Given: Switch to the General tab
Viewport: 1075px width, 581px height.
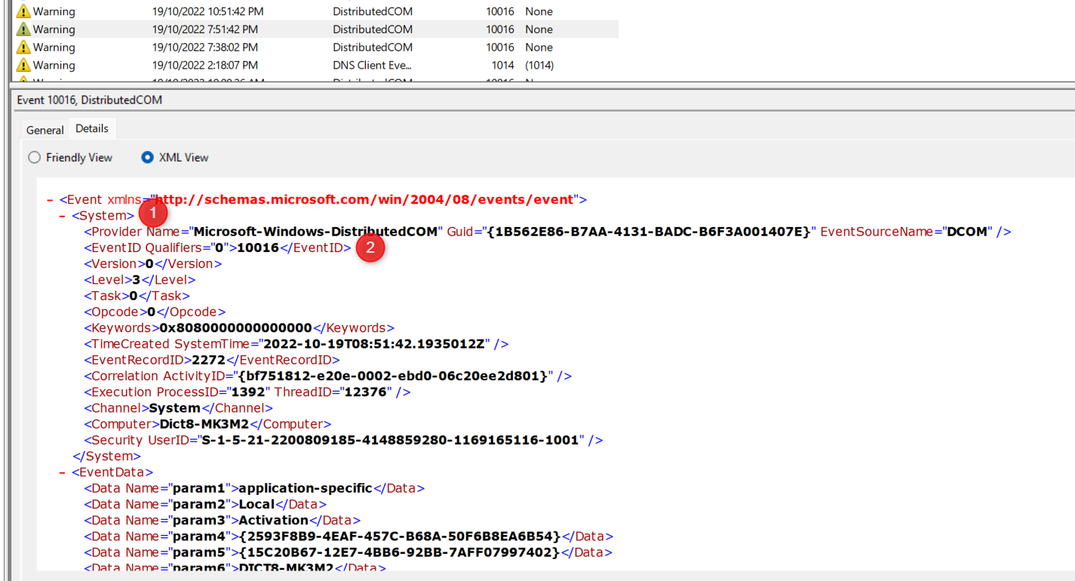Looking at the screenshot, I should pyautogui.click(x=45, y=130).
